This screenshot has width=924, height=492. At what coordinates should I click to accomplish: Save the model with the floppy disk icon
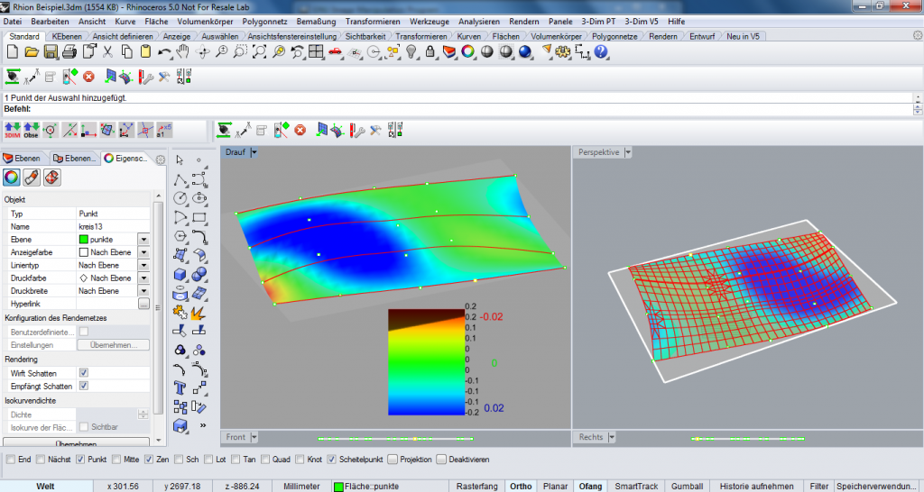(x=51, y=52)
